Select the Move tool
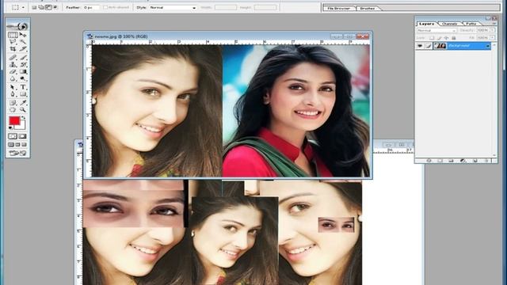 (23, 35)
